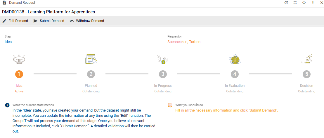This screenshot has height=138, width=324.
Task: Click the In Evaluation team icon
Action: (235, 59)
